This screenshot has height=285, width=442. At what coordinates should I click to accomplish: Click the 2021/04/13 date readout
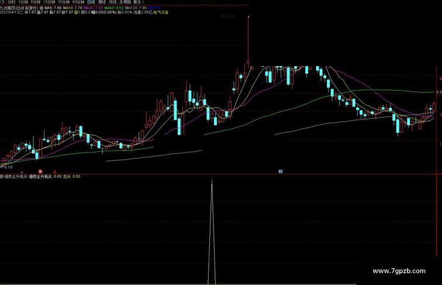tap(10, 12)
